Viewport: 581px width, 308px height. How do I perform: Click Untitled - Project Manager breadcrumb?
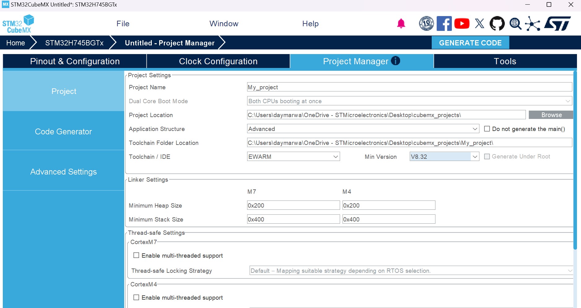(x=170, y=43)
